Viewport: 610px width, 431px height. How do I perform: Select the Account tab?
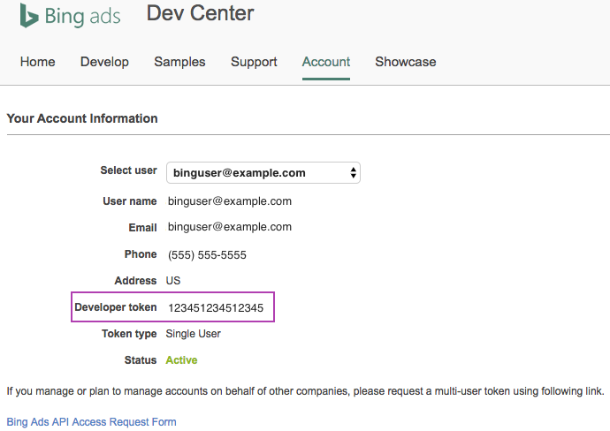[326, 62]
